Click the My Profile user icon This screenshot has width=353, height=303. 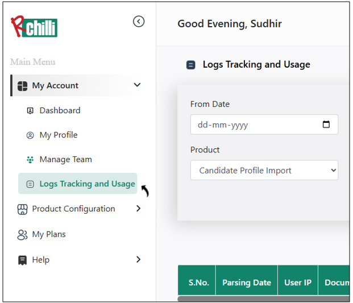[x=30, y=135]
